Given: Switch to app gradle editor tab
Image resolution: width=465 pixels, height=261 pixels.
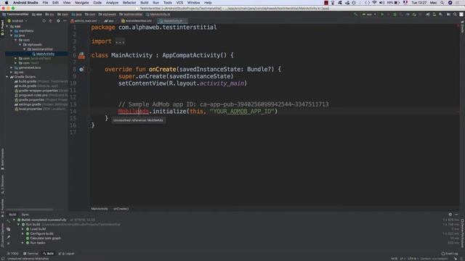Looking at the screenshot, I should coord(110,21).
